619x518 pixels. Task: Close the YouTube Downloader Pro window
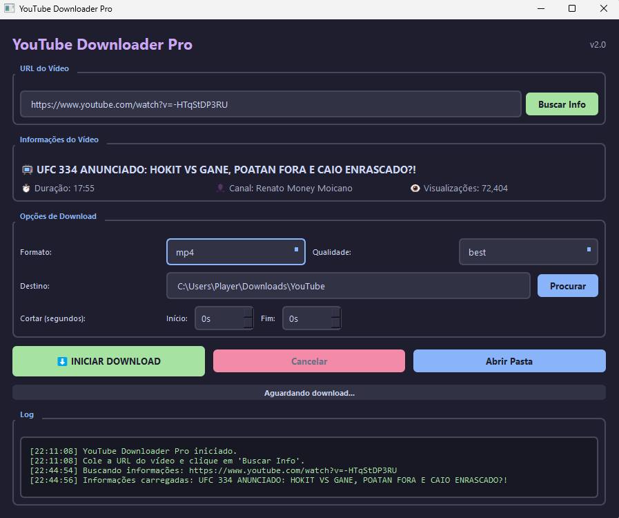pos(604,8)
